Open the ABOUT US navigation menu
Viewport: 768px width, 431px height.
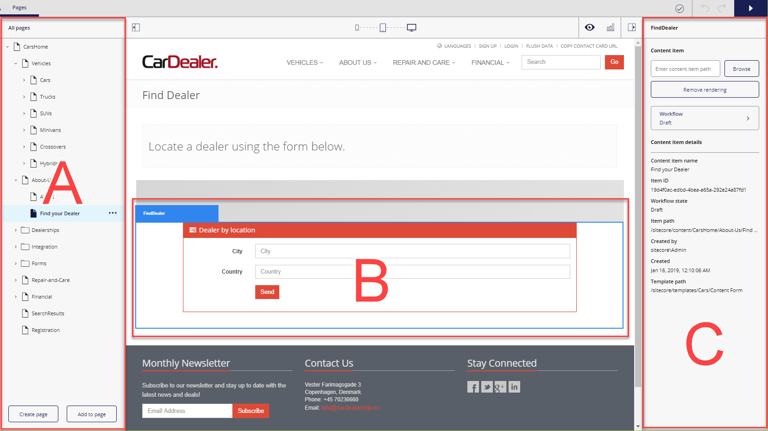click(358, 62)
